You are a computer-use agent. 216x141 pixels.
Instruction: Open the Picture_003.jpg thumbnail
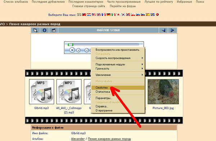click(163, 92)
